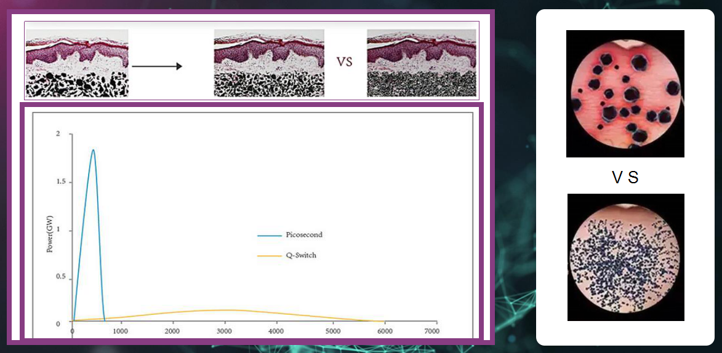Click the peak of the blue Picosecond curve
This screenshot has height=353, width=722.
pyautogui.click(x=93, y=149)
